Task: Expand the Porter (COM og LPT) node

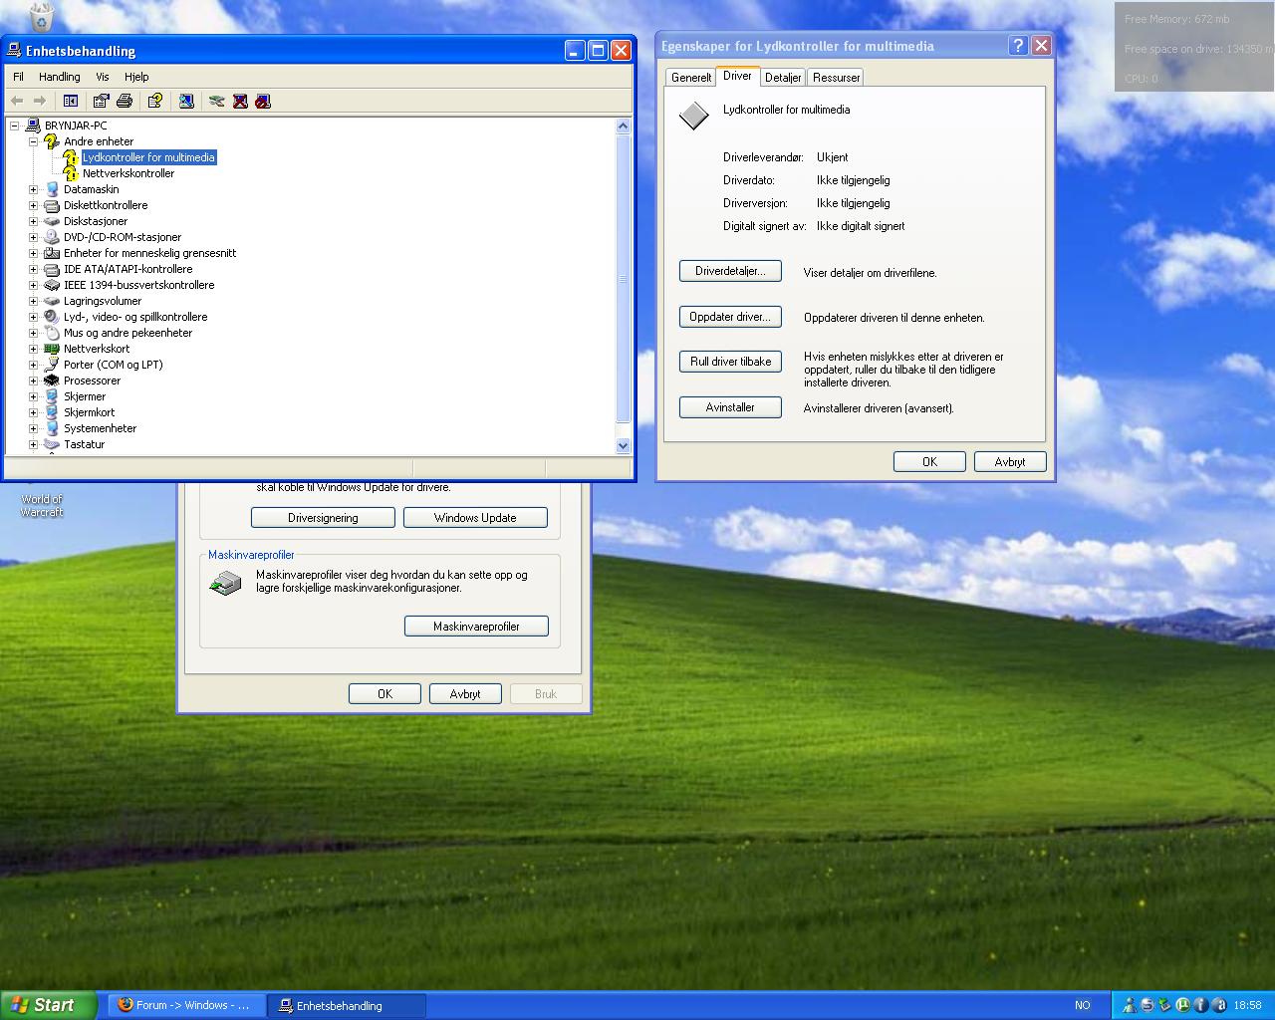Action: pyautogui.click(x=34, y=365)
